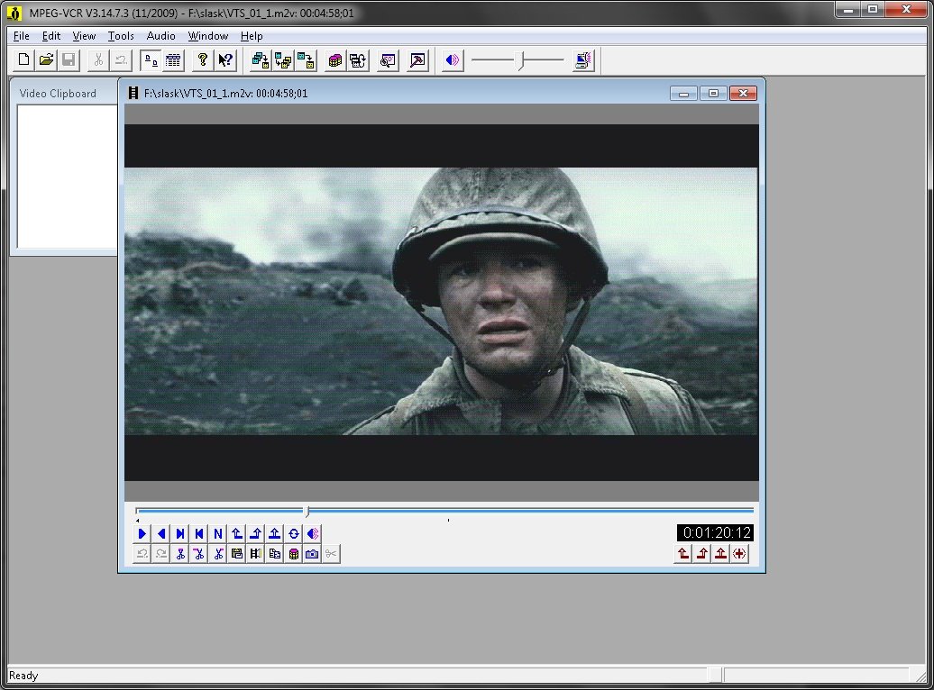Viewport: 934px width, 690px height.
Task: Click the grayed scissors Cut icon in main toolbar
Action: 98,60
